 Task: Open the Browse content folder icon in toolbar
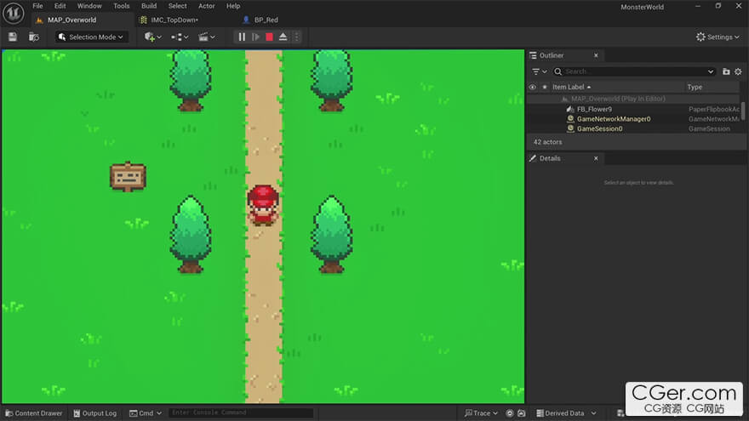point(33,37)
